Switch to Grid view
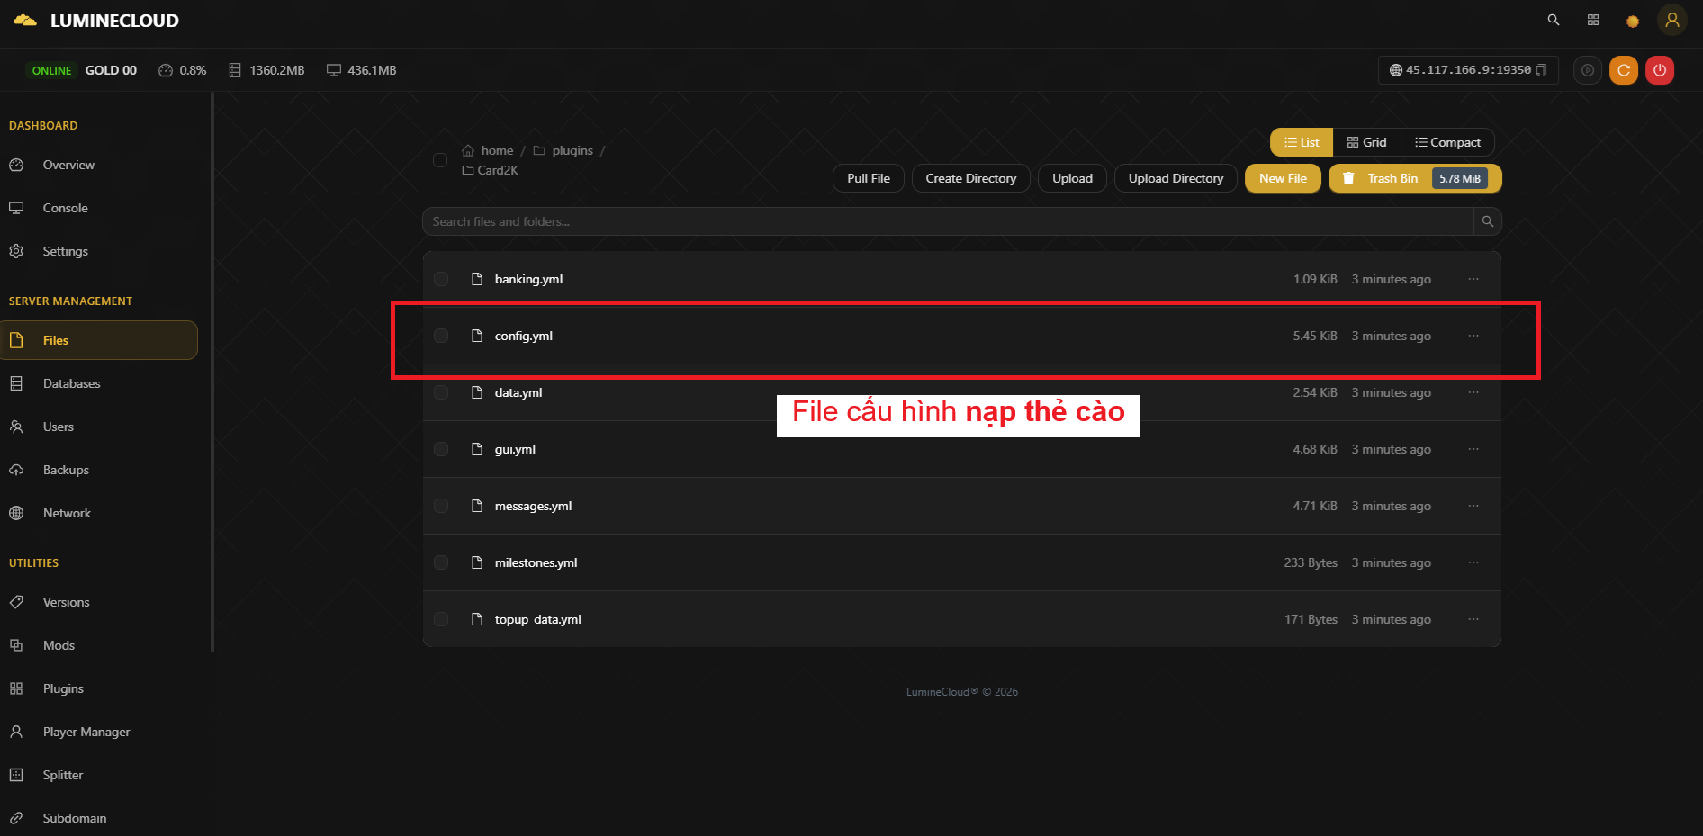The image size is (1703, 836). click(x=1366, y=142)
